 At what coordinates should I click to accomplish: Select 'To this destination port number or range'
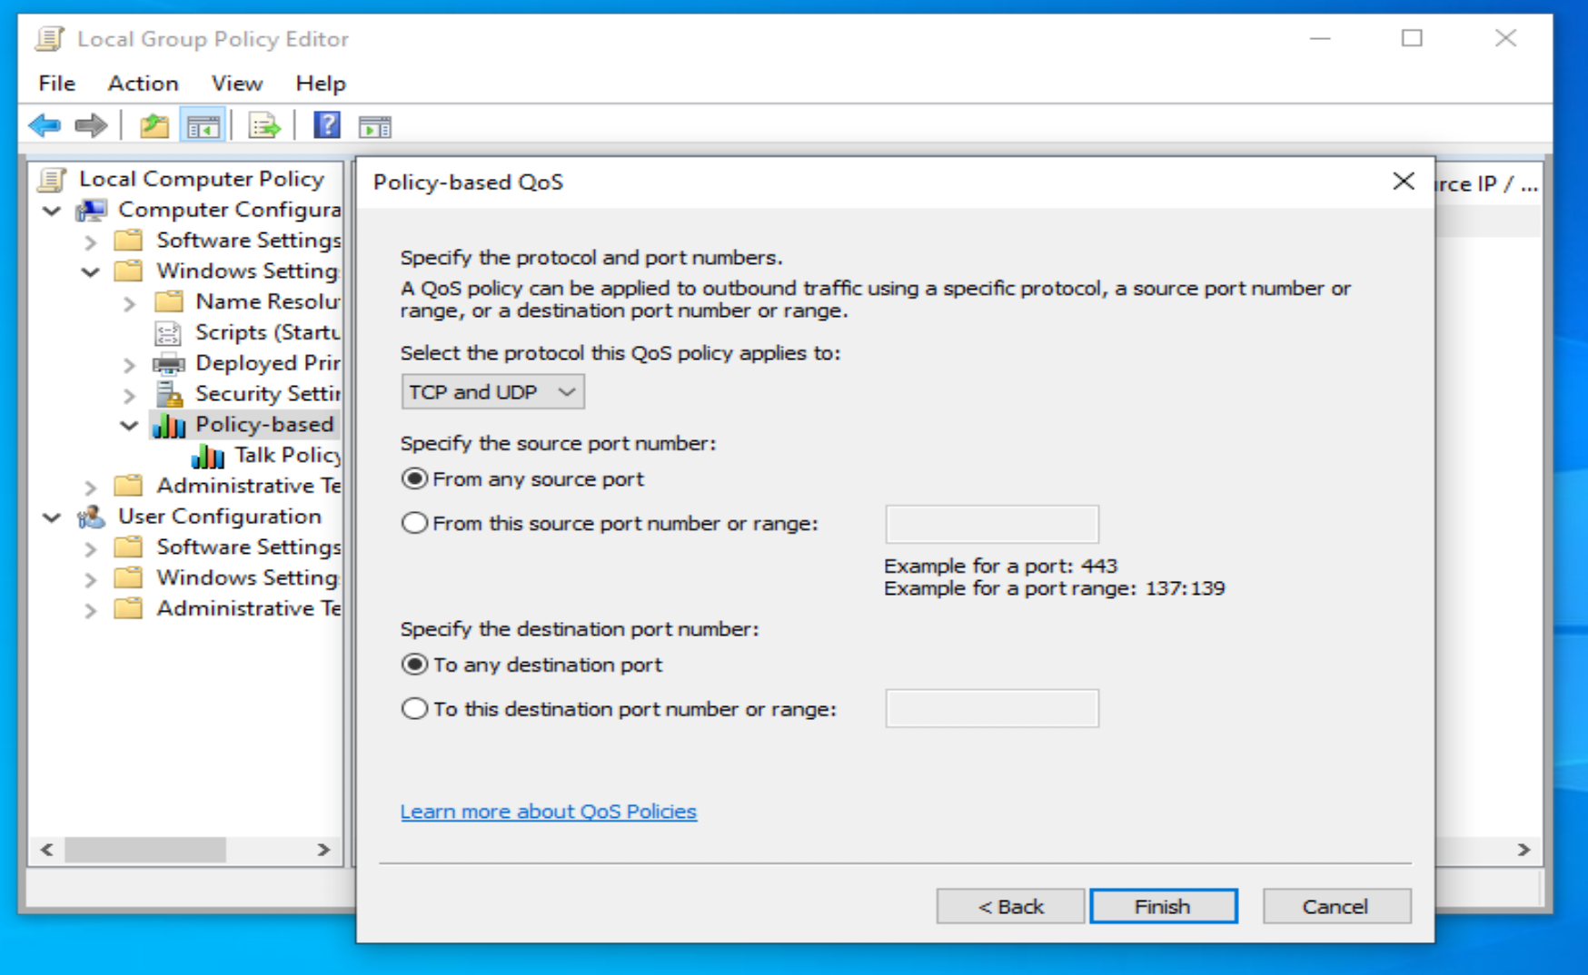click(414, 709)
